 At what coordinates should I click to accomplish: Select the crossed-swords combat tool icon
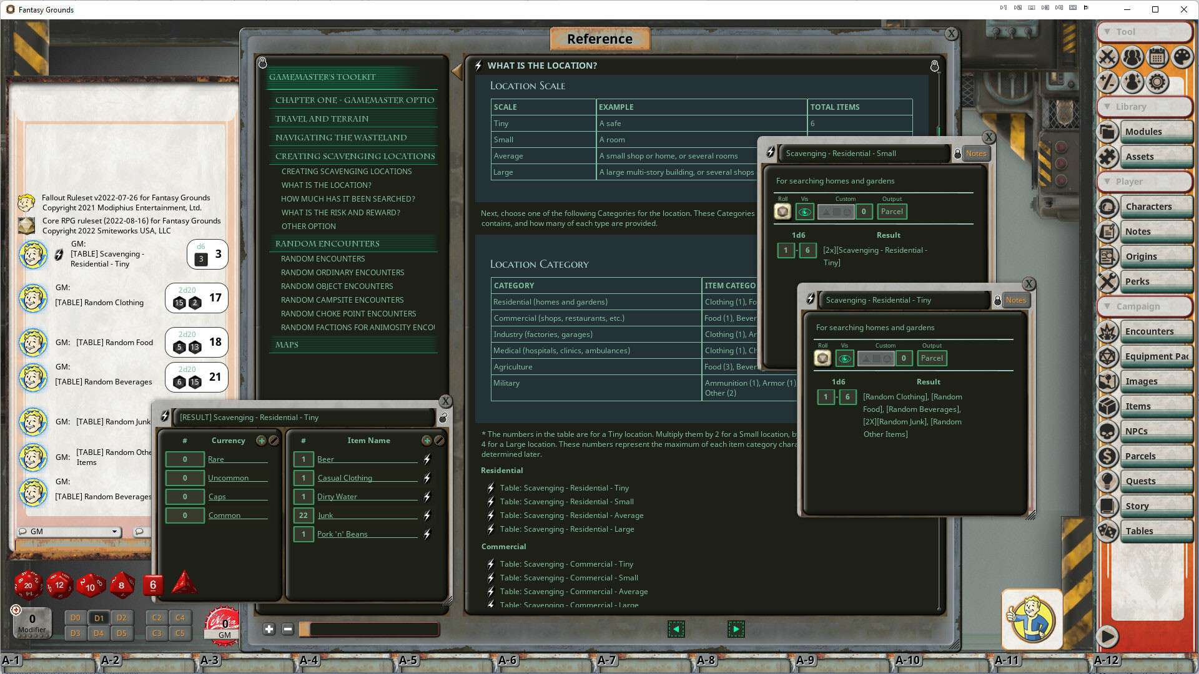(x=1107, y=57)
